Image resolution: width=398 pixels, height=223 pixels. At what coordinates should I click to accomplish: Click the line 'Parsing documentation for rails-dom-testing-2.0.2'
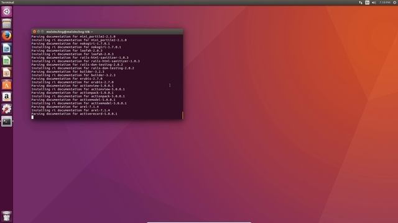point(77,64)
